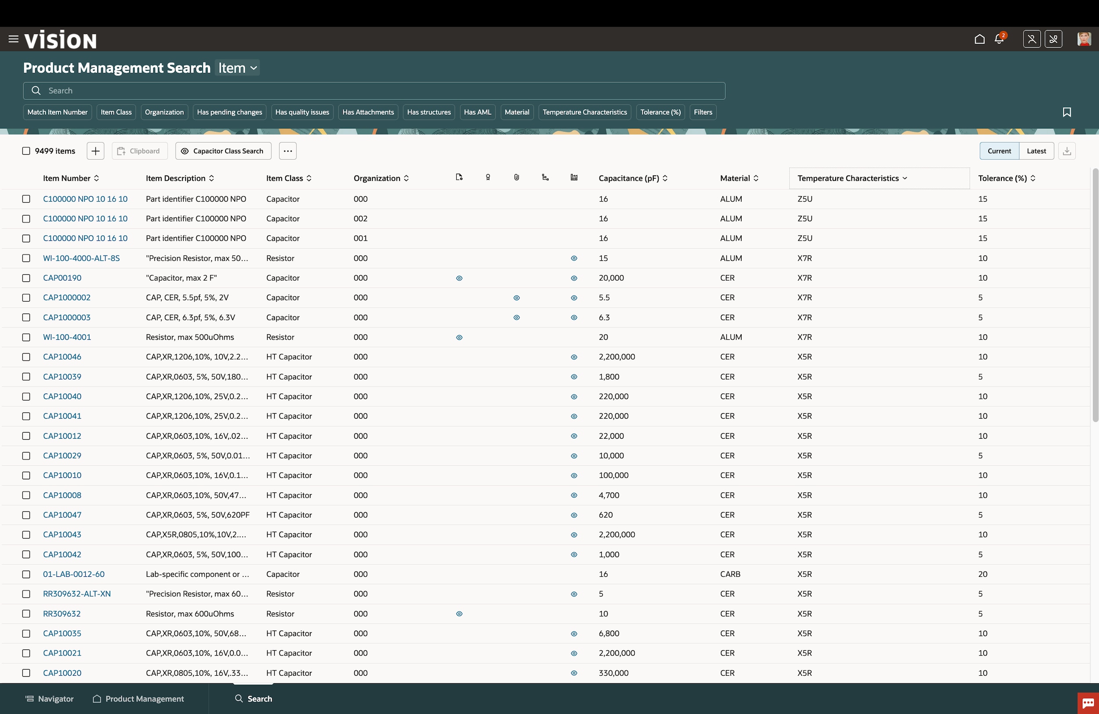Open the three-dot more actions button
Viewport: 1099px width, 714px height.
tap(287, 151)
